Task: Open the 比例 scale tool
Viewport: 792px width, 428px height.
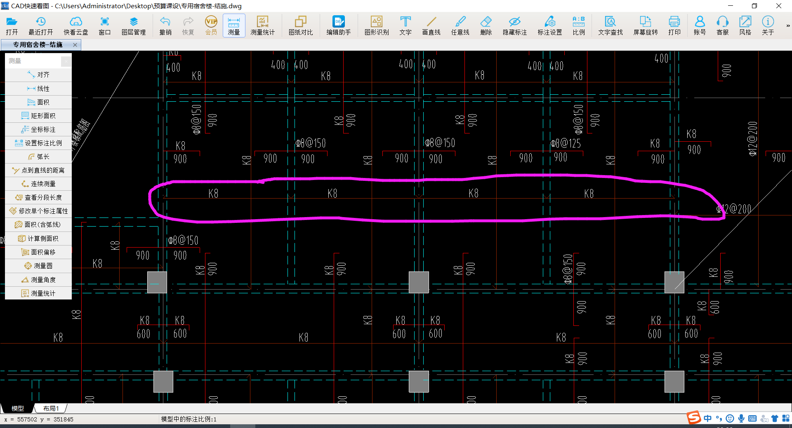Action: pyautogui.click(x=579, y=26)
